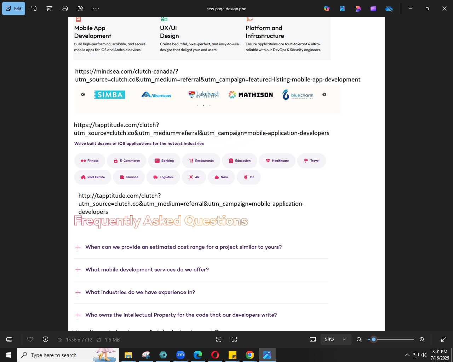Screen dimensions: 453x362
Task: Click the Fitness industry chip
Action: [x=90, y=160]
